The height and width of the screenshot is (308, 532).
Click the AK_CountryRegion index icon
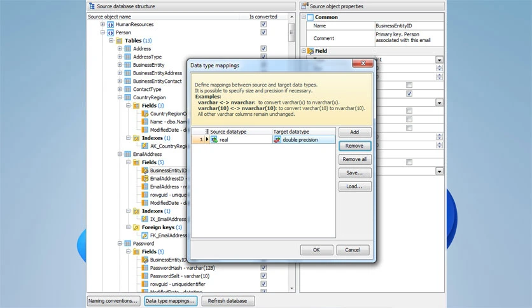[x=145, y=146]
